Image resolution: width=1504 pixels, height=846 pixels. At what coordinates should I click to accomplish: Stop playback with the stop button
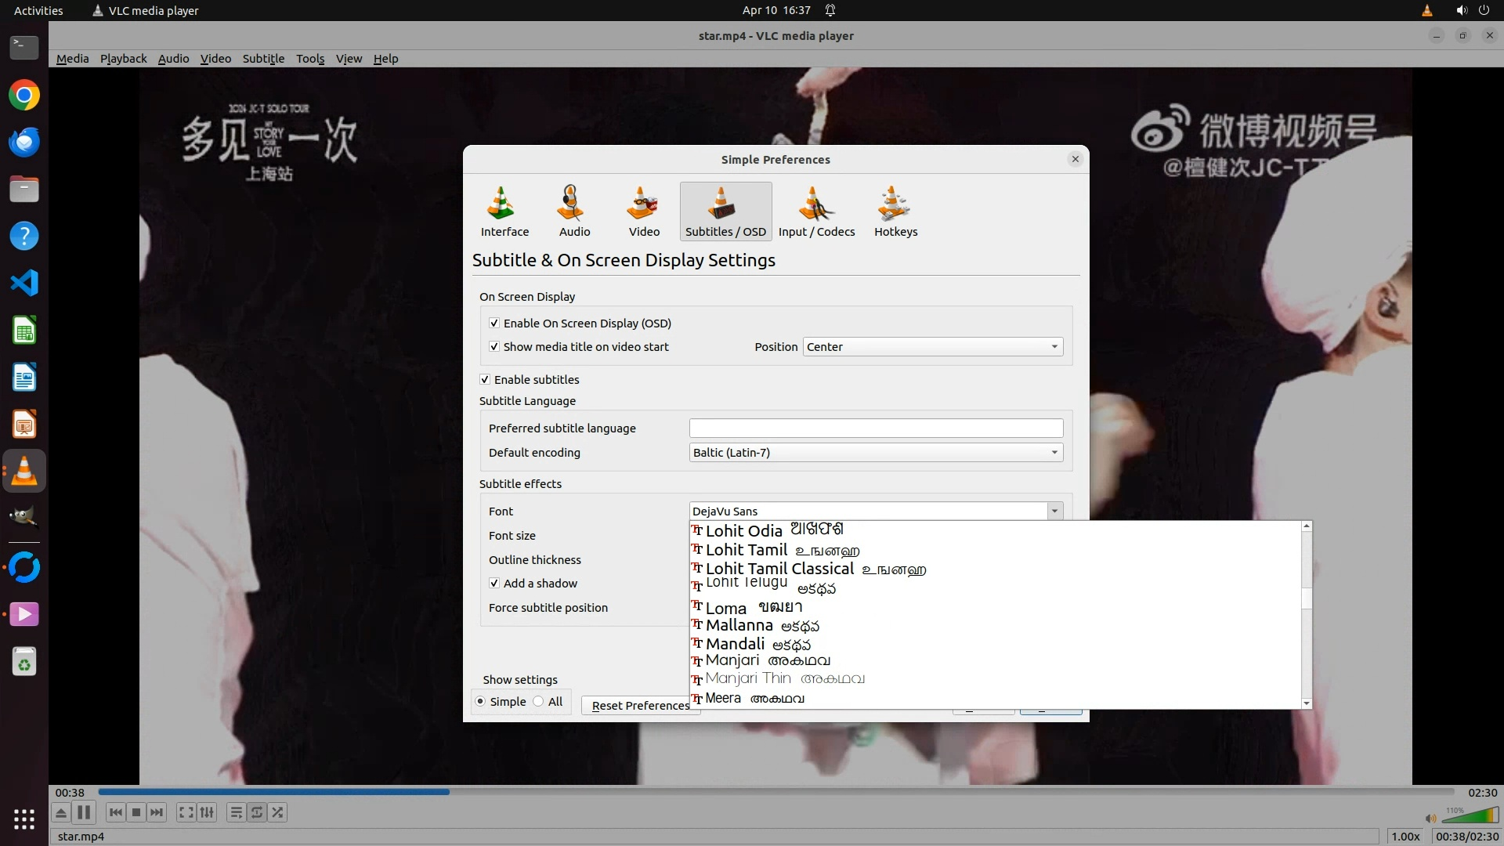coord(136,812)
